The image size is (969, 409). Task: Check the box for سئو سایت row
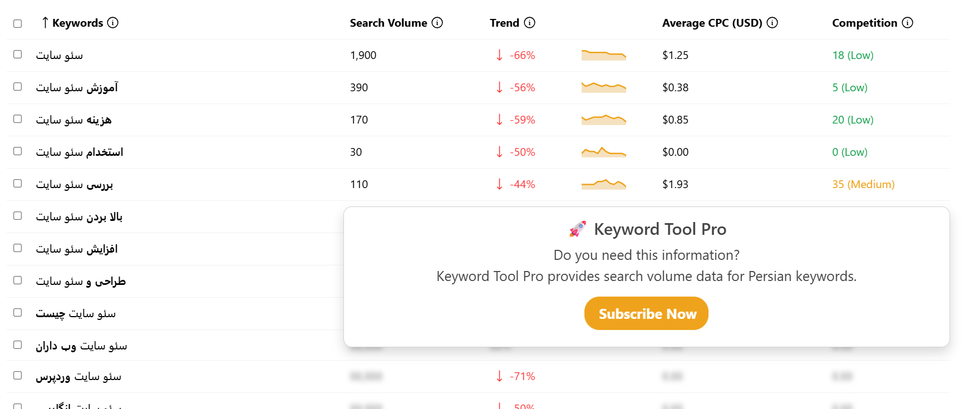click(x=18, y=55)
